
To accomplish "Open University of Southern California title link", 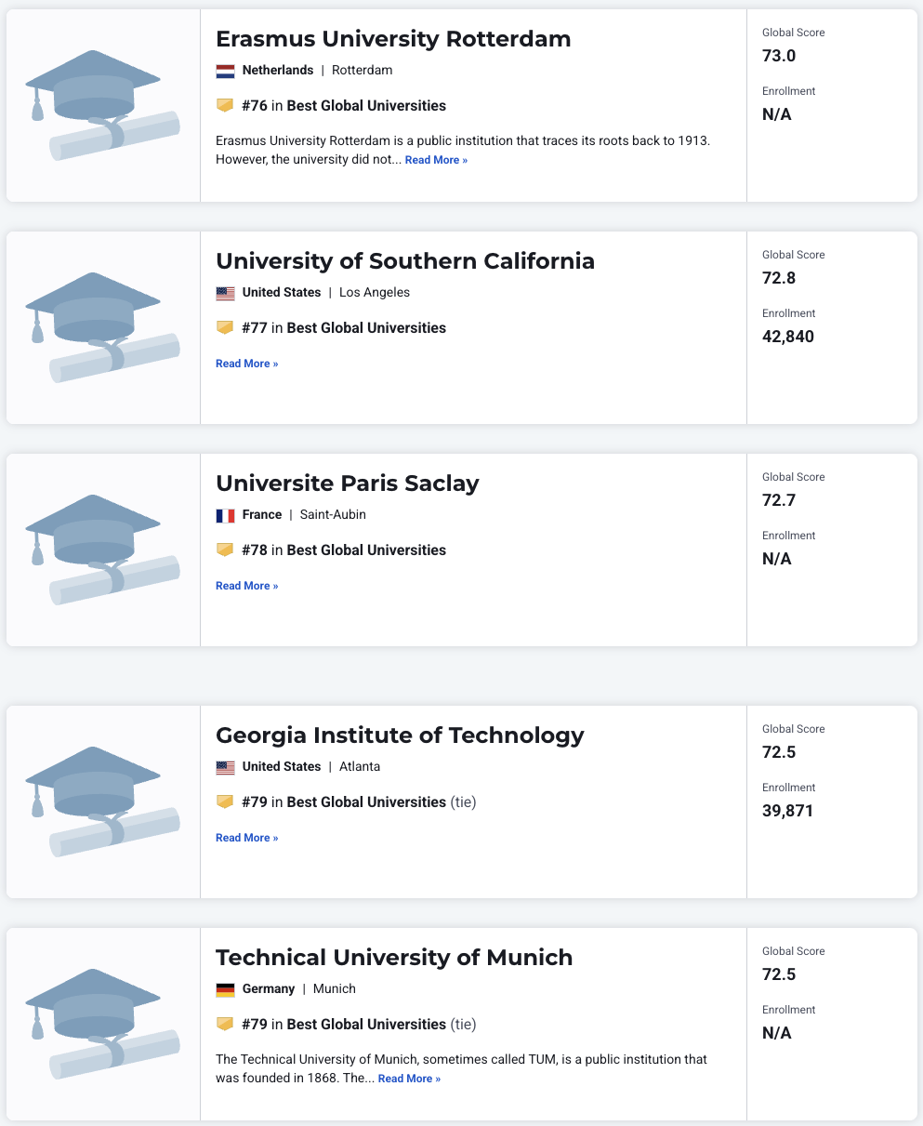I will tap(404, 261).
